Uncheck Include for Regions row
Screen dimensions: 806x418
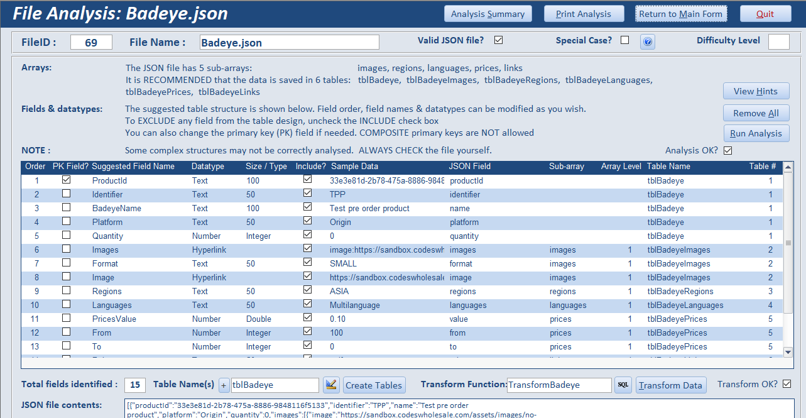coord(307,290)
